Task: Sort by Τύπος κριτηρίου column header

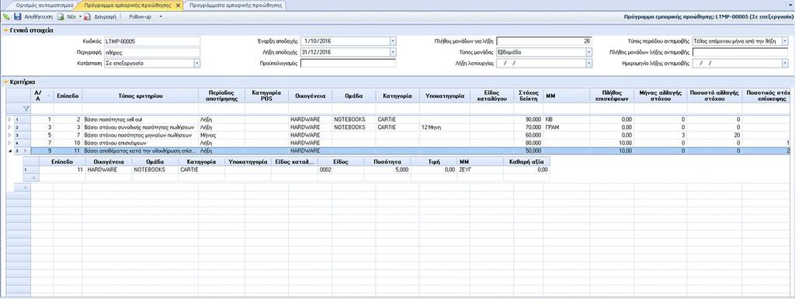Action: click(140, 96)
